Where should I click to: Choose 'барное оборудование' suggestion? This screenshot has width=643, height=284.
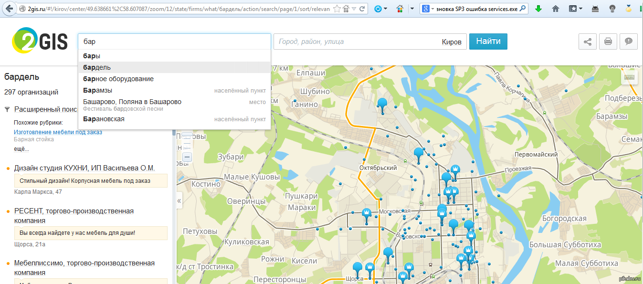174,79
